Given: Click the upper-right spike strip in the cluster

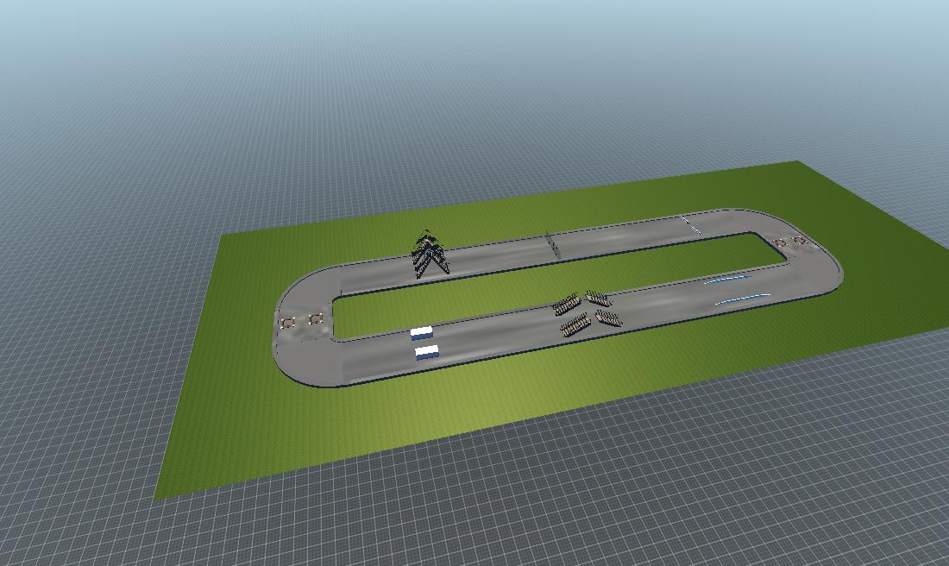Looking at the screenshot, I should point(598,299).
